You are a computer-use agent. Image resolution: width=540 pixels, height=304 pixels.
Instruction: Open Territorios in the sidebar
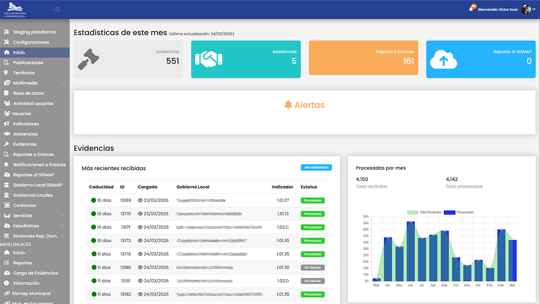pos(24,73)
